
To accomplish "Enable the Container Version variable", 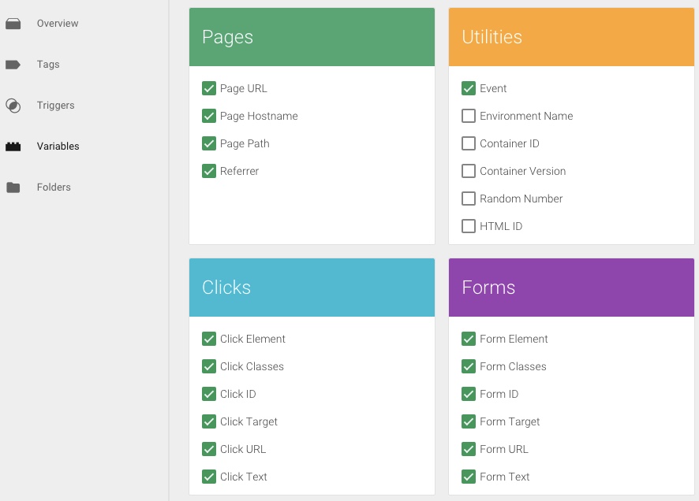I will pos(469,171).
